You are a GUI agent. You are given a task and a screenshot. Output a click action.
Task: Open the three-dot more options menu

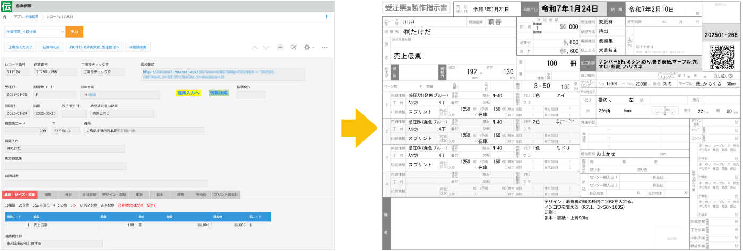pos(325,47)
